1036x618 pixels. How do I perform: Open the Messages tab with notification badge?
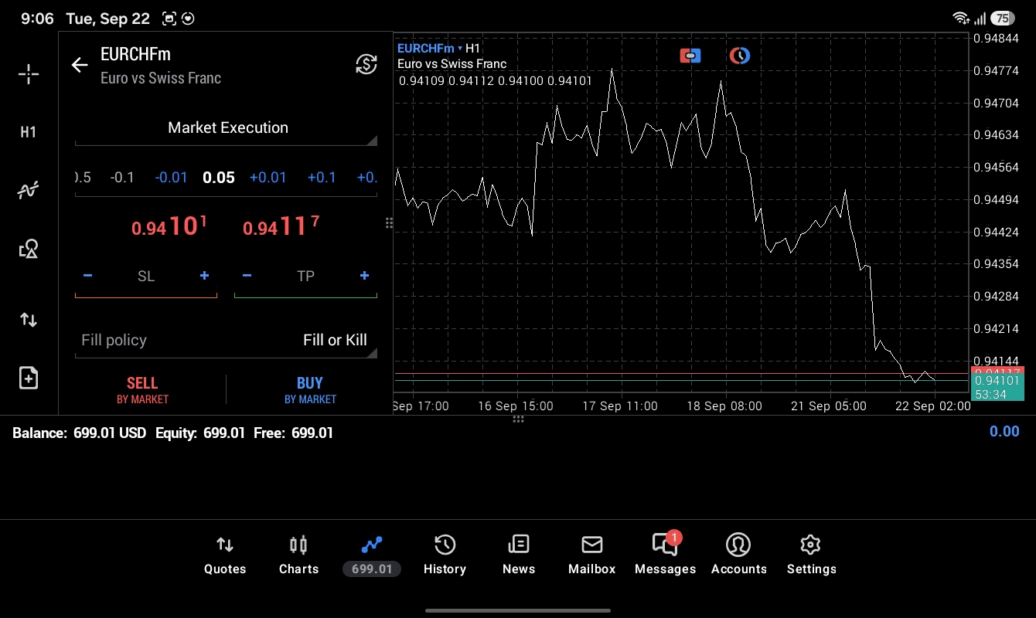[x=666, y=555]
